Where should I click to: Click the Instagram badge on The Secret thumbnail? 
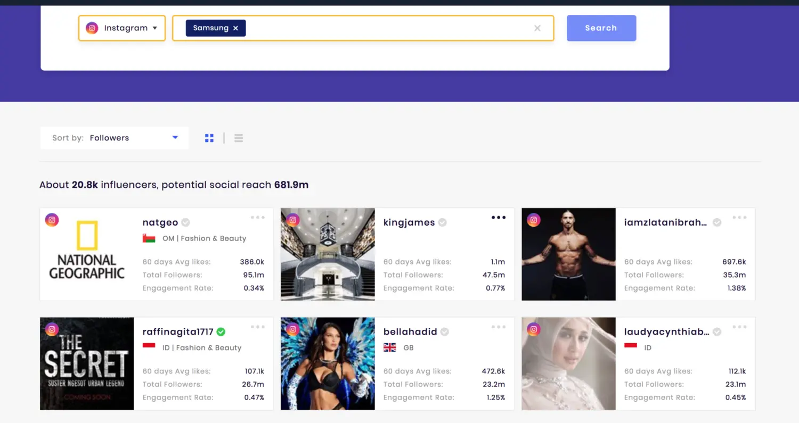(52, 329)
